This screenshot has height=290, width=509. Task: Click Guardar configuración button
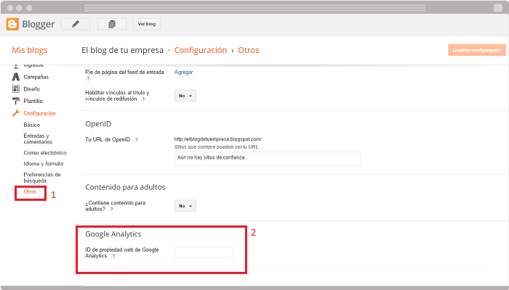(476, 50)
